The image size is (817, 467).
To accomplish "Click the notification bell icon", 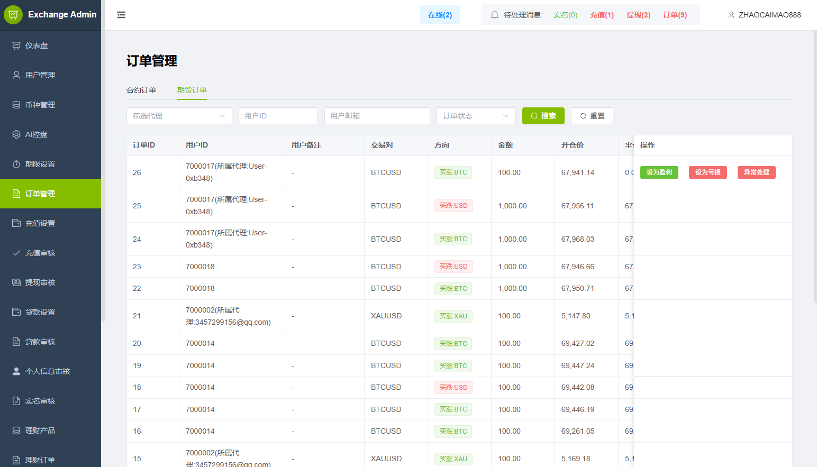I will click(495, 15).
